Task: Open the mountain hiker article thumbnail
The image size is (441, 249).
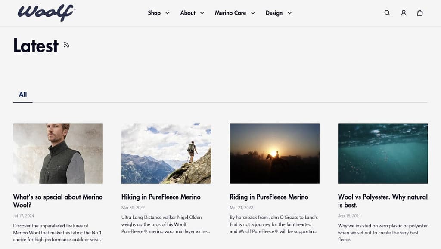Action: pyautogui.click(x=166, y=154)
